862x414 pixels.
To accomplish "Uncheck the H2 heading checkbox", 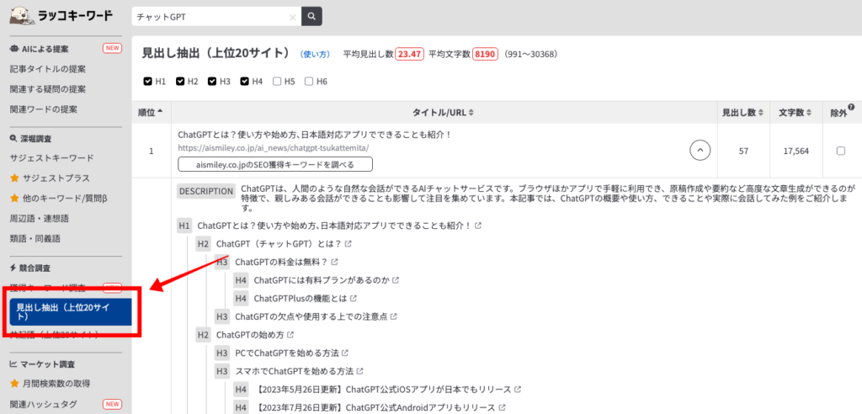I will [x=180, y=82].
